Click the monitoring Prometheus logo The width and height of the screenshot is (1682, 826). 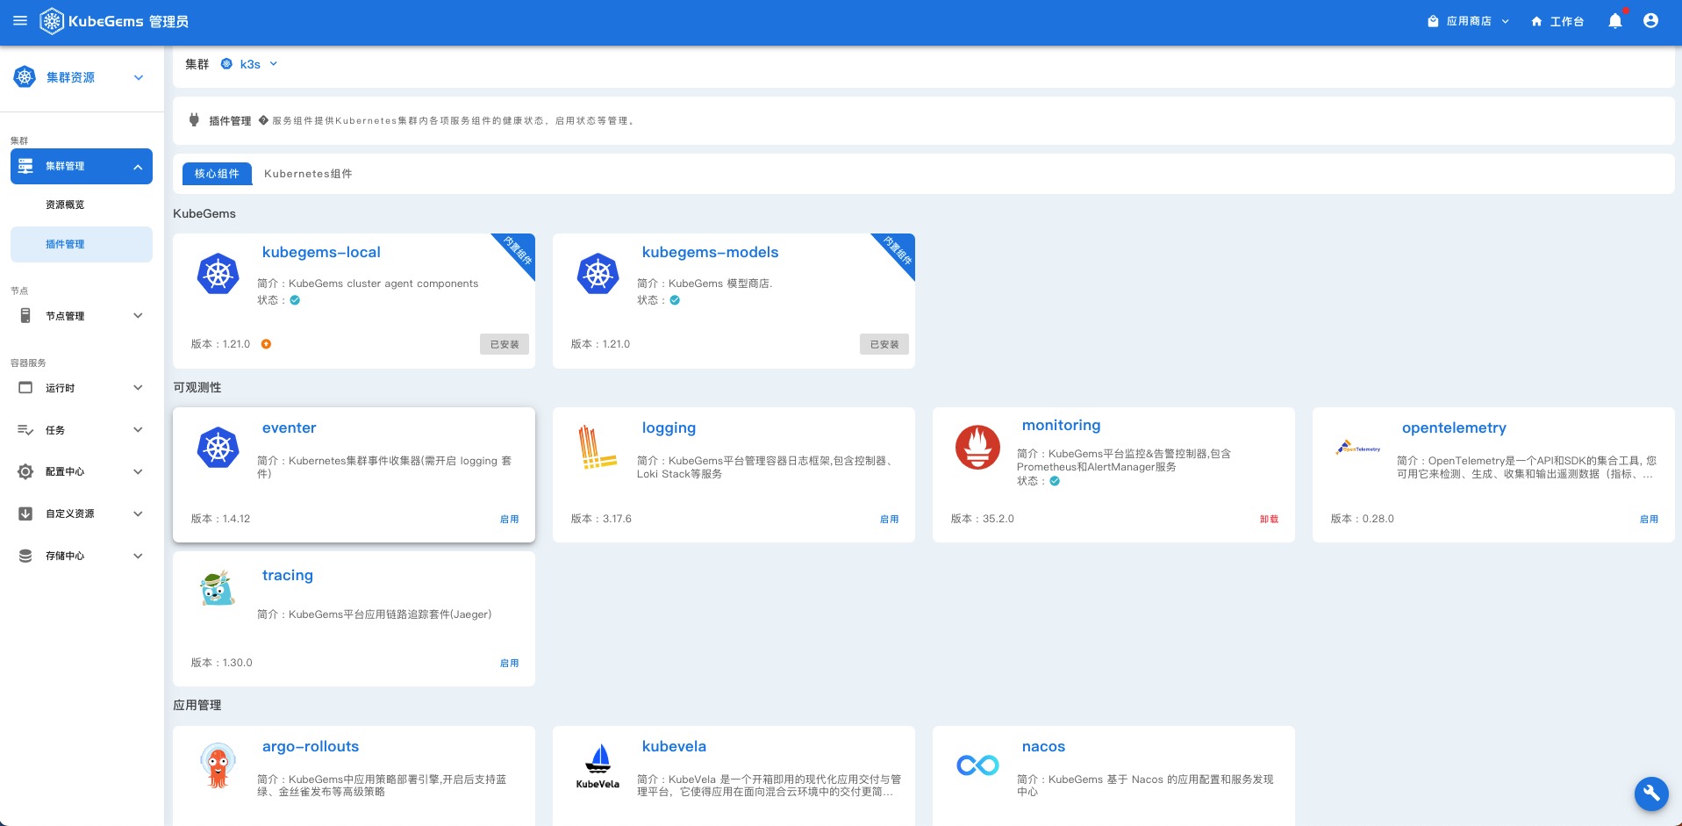coord(977,447)
